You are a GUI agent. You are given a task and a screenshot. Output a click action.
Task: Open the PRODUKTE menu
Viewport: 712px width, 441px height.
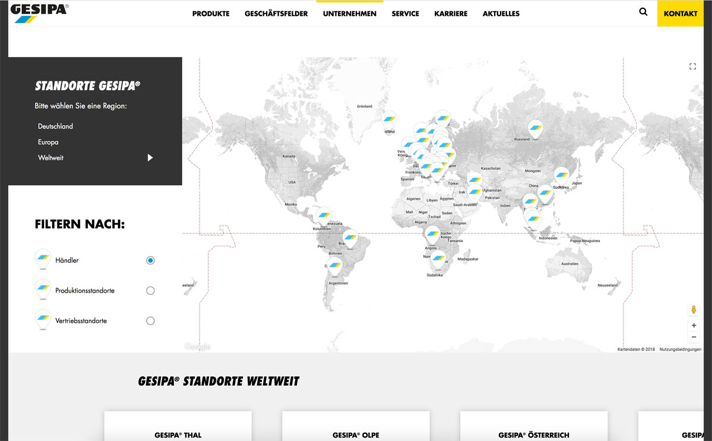pyautogui.click(x=211, y=14)
